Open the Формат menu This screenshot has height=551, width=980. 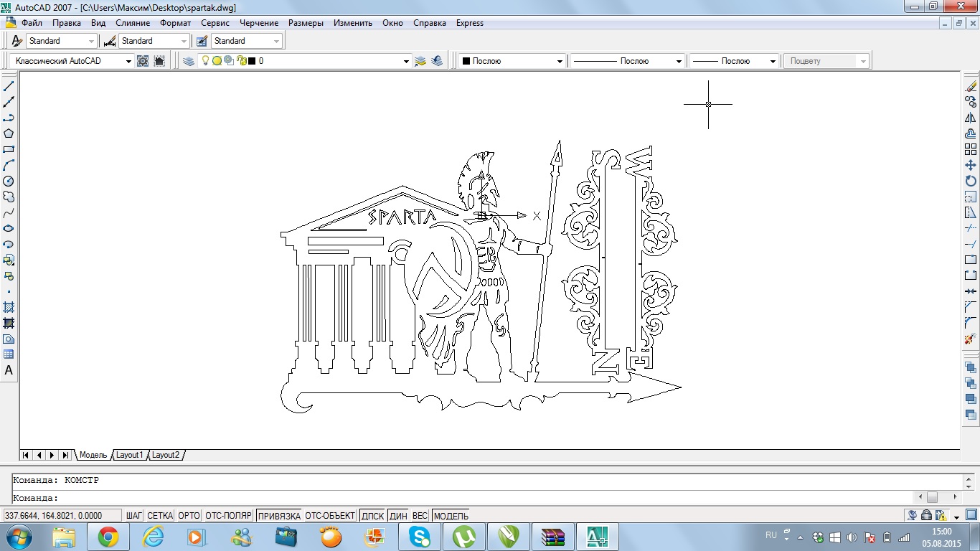pos(175,23)
